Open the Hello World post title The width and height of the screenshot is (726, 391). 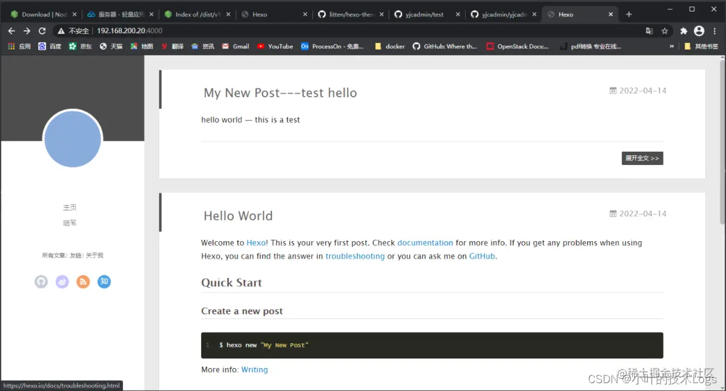click(238, 216)
